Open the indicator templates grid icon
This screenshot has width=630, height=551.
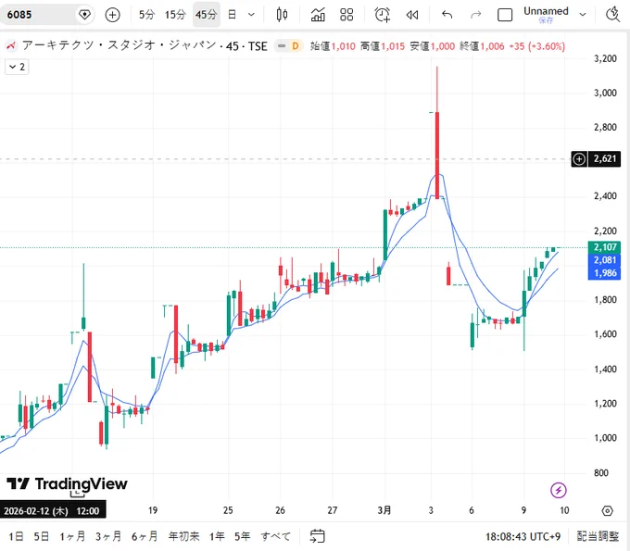[346, 15]
